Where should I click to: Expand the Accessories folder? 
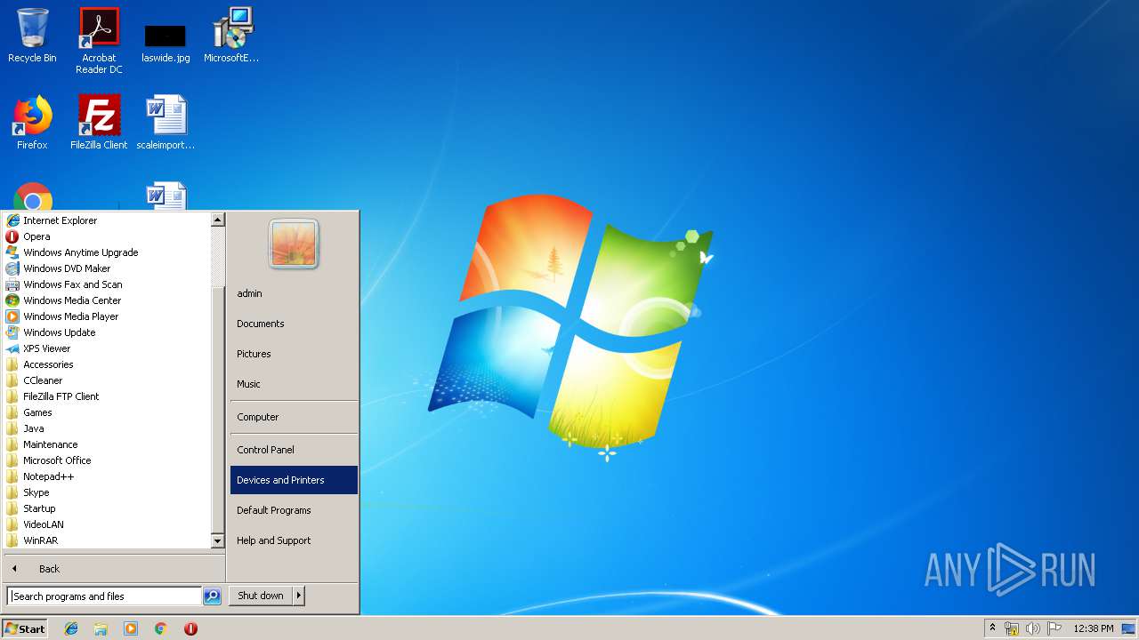click(107, 364)
